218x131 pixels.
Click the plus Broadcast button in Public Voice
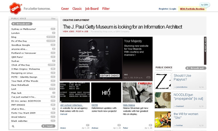pyautogui.click(x=22, y=24)
